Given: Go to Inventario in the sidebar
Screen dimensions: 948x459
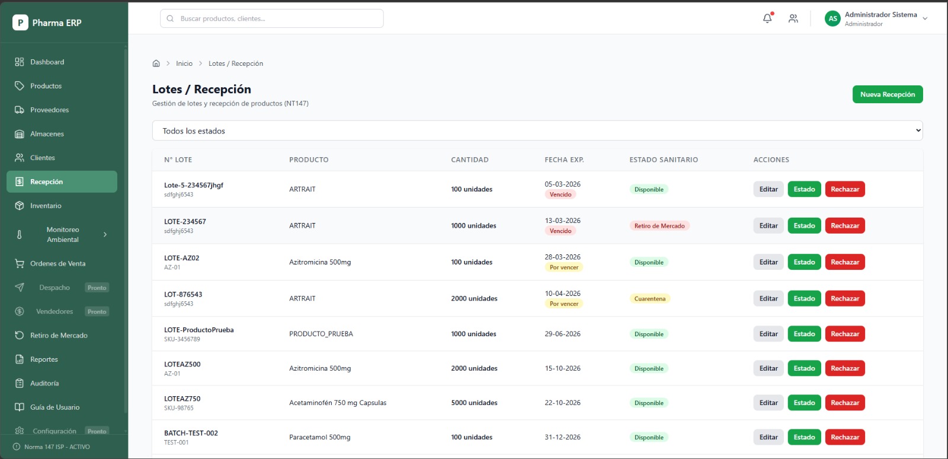Looking at the screenshot, I should point(46,206).
